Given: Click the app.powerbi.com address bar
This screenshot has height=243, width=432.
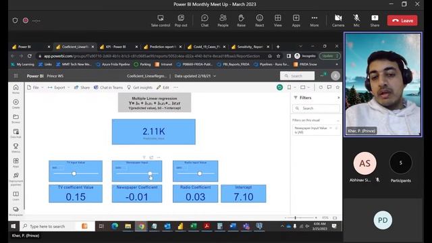Looking at the screenshot, I should (151, 56).
